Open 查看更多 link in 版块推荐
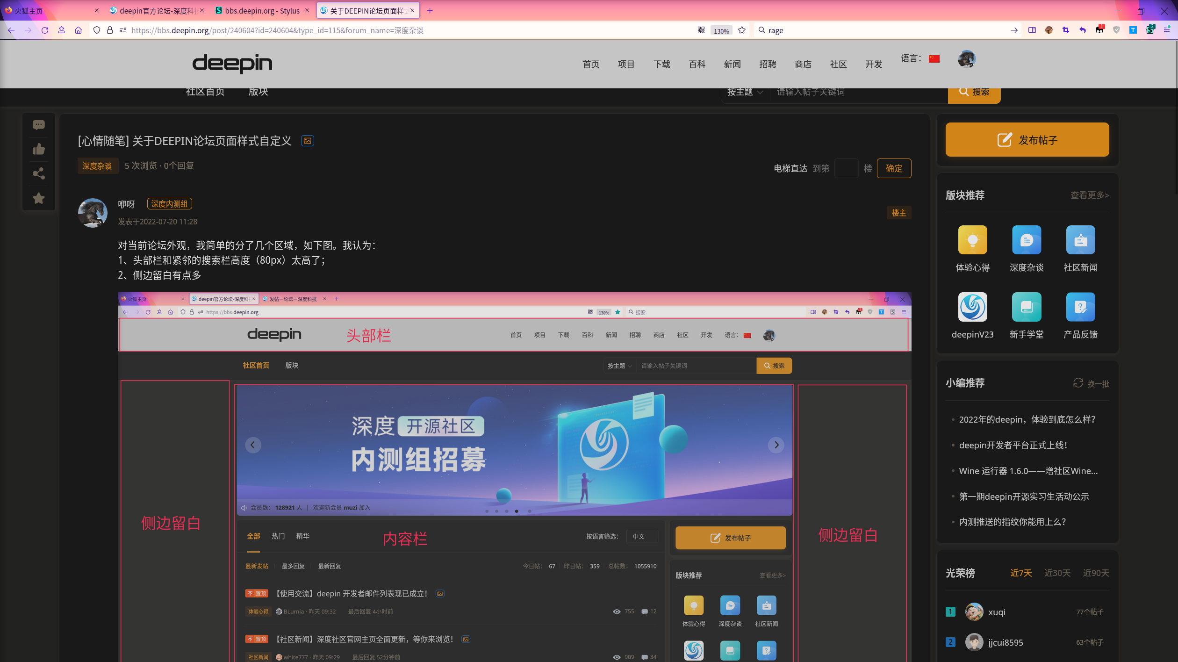Viewport: 1178px width, 662px height. pyautogui.click(x=1090, y=195)
